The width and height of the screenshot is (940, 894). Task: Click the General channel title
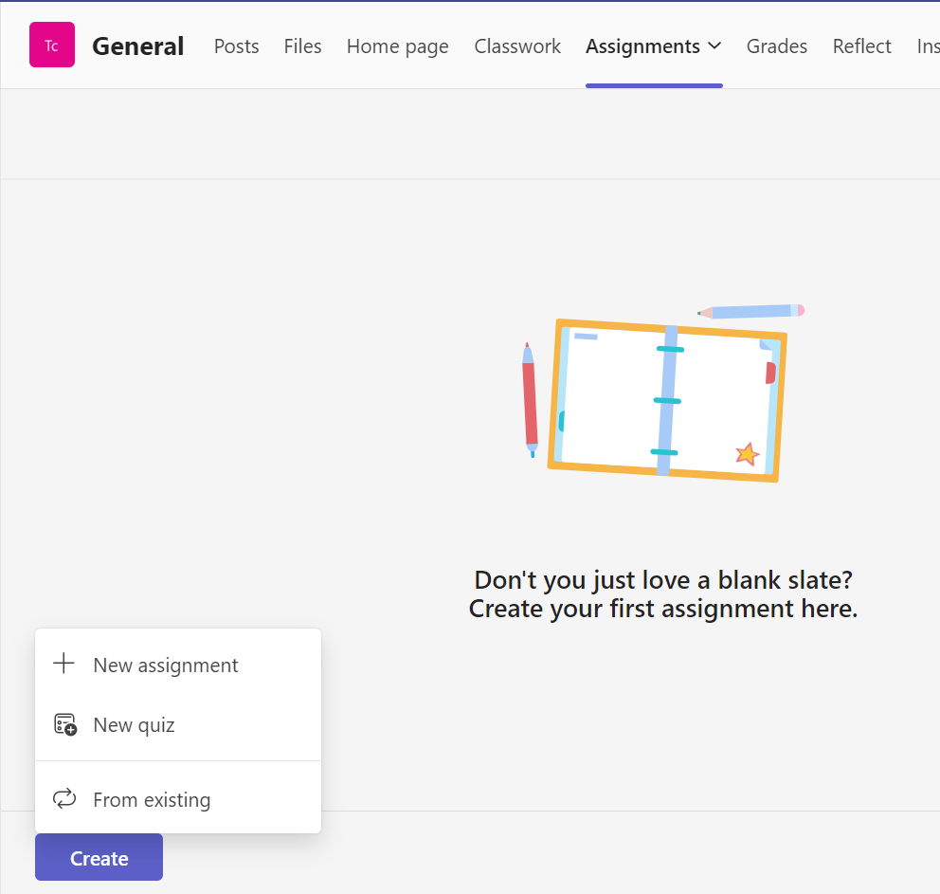point(137,46)
